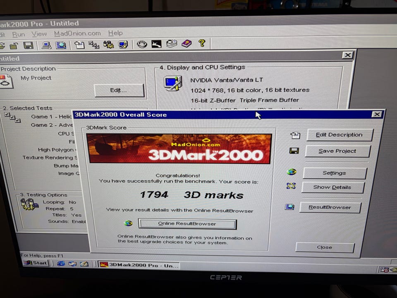
Task: Click the system tray display icon
Action: pyautogui.click(x=384, y=270)
